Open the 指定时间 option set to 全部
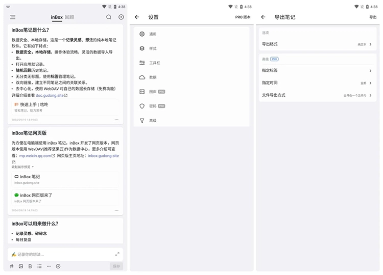Viewport: 383px width, 275px height. tap(317, 83)
